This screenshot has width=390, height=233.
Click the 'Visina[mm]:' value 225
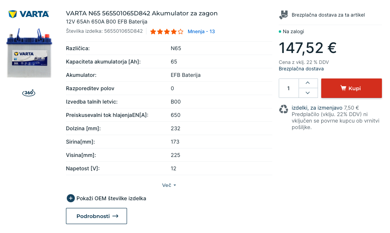[x=175, y=155]
